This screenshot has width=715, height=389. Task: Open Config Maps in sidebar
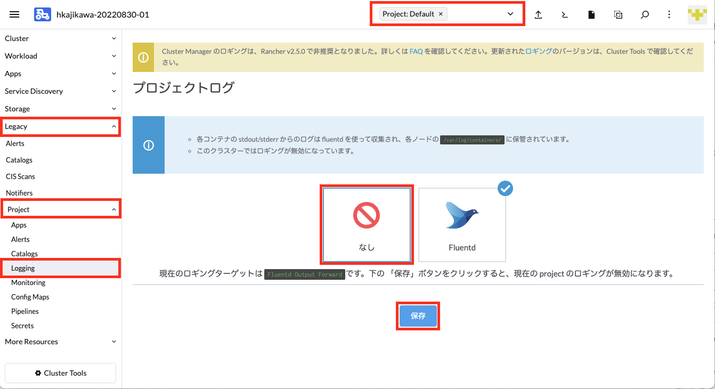[30, 297]
